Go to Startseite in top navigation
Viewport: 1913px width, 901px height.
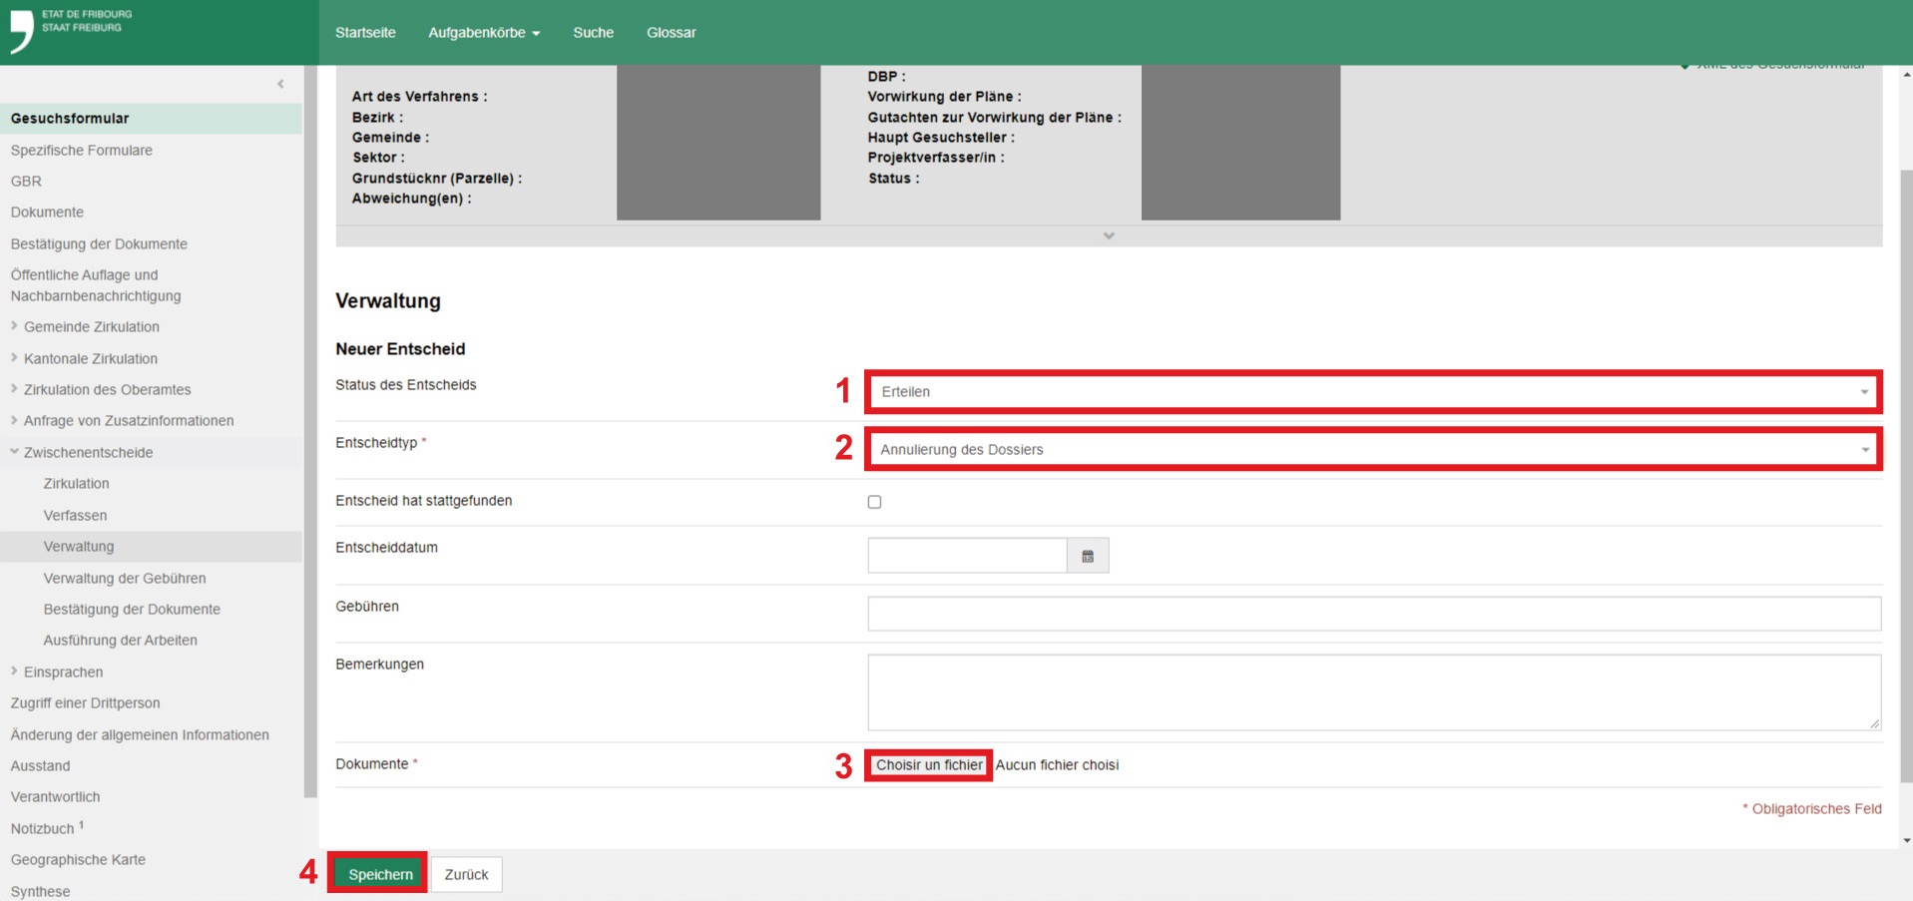[365, 33]
